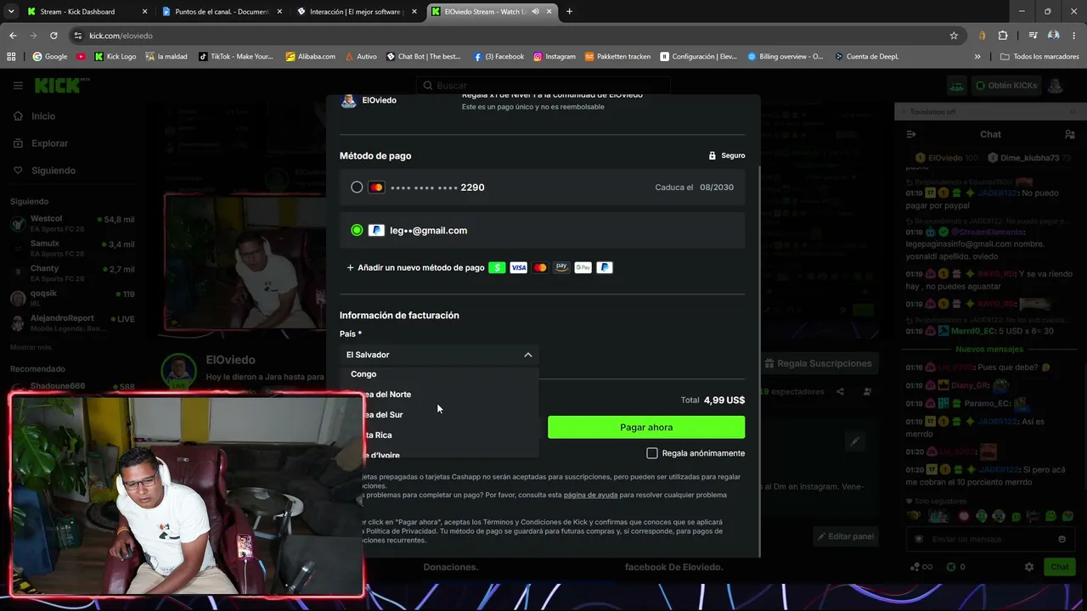The image size is (1087, 611).
Task: Select the Mastercard ending in 2290
Action: [x=357, y=188]
